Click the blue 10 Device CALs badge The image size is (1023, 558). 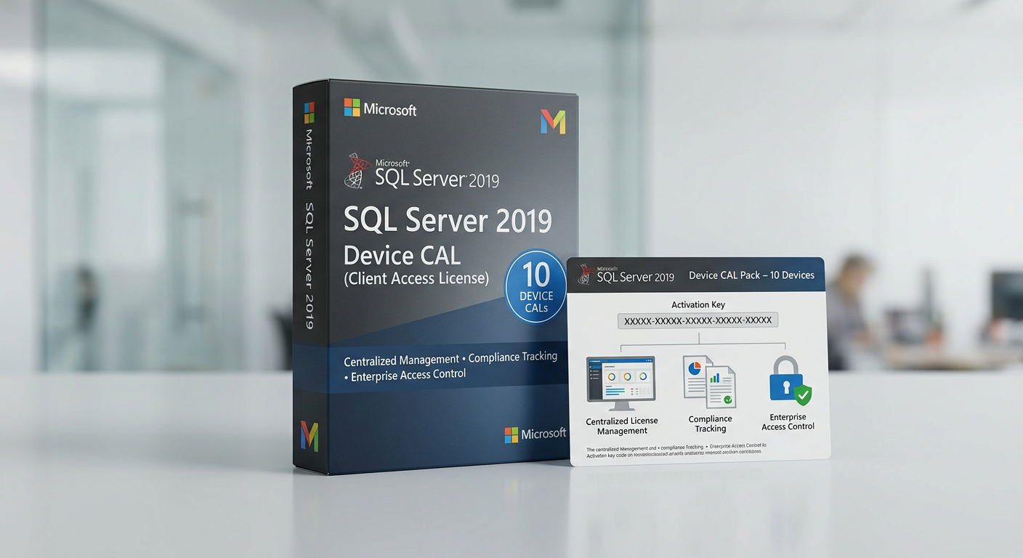click(536, 287)
